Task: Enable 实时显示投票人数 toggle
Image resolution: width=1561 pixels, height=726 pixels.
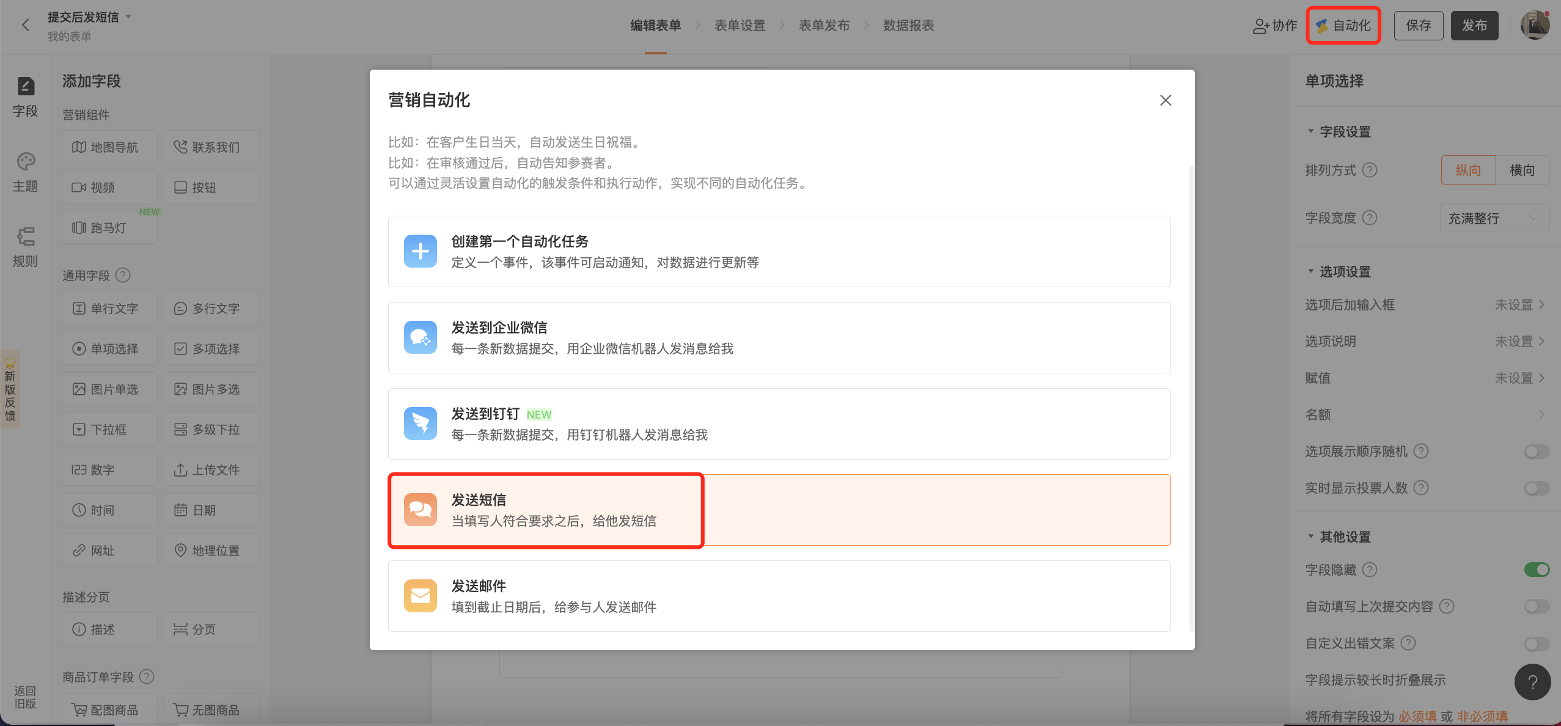Action: [x=1536, y=488]
